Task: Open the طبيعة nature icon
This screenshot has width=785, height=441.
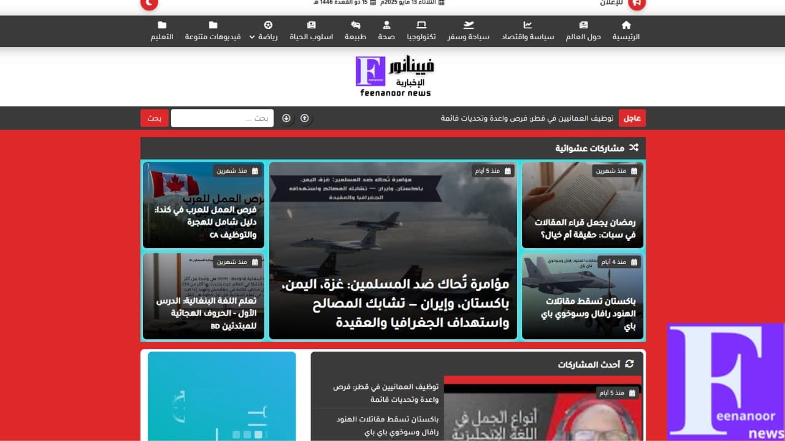Action: tap(356, 25)
